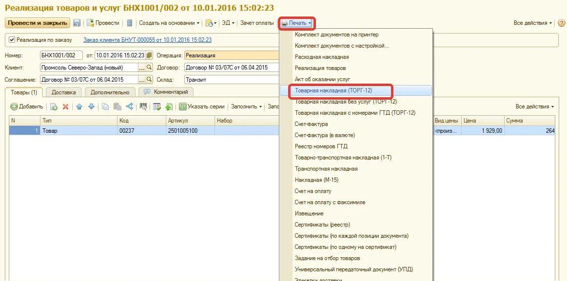Screen dimensions: 567x281
Task: Click the Комментарий tab speech-bubble icon
Action: (147, 92)
